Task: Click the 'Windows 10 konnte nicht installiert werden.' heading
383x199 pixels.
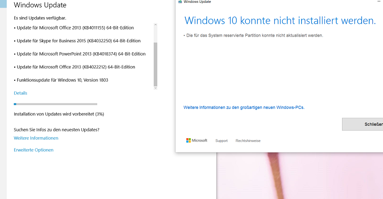Action: pos(280,20)
